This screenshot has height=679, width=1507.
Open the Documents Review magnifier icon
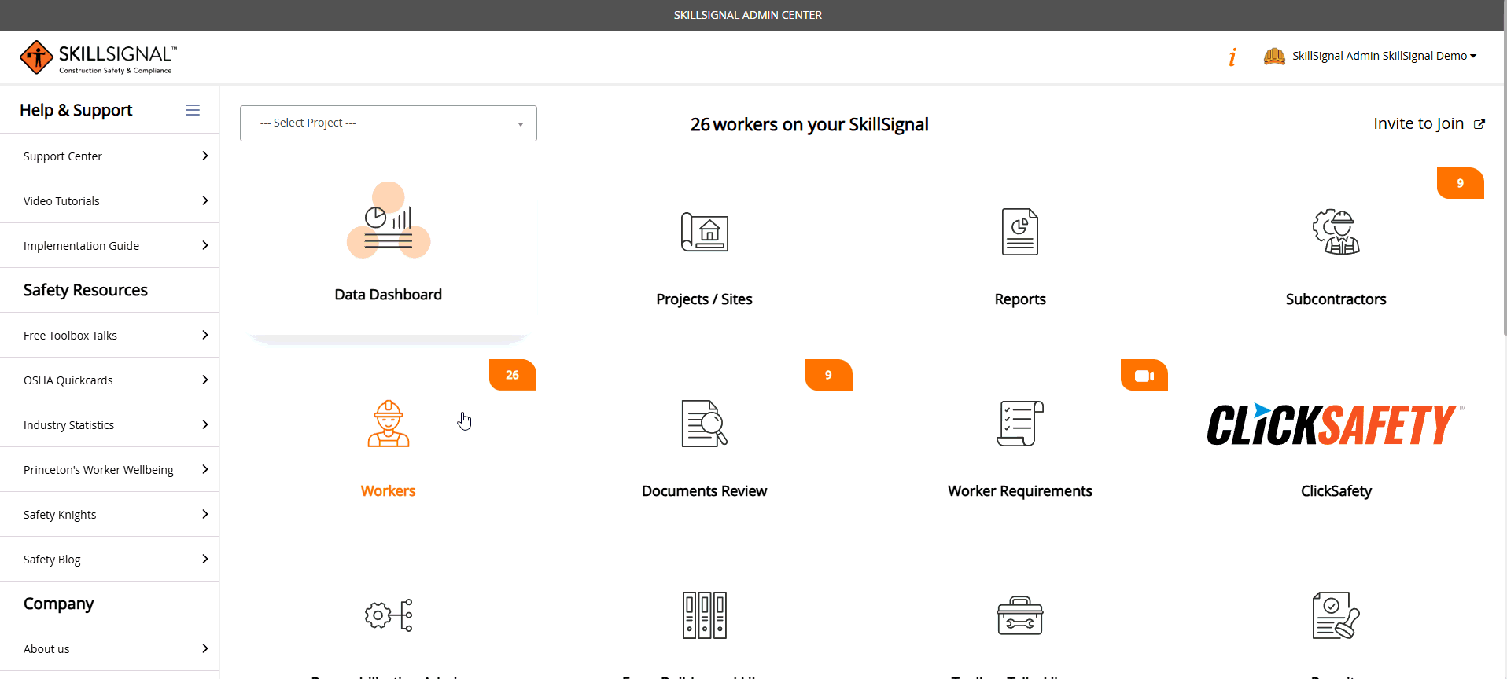pyautogui.click(x=704, y=424)
